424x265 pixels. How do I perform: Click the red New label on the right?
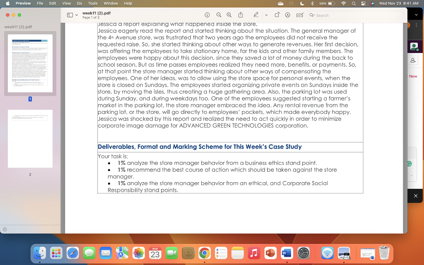413,76
